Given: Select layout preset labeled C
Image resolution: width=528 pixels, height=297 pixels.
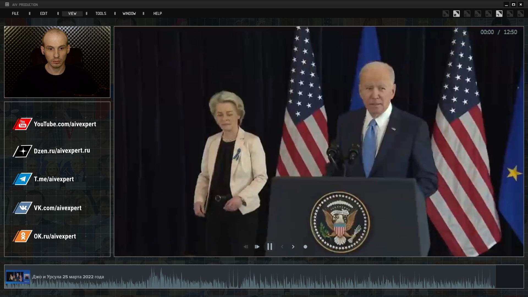Looking at the screenshot, I should (x=467, y=14).
